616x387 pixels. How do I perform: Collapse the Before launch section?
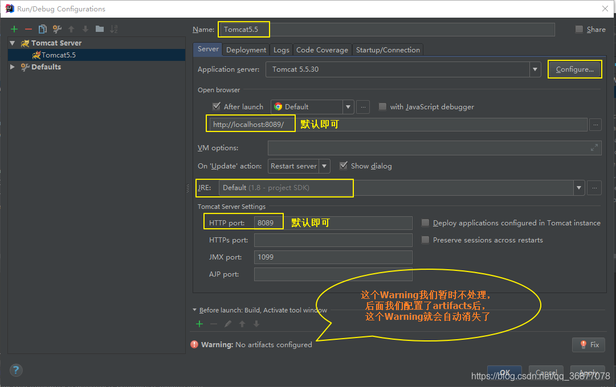(x=194, y=310)
